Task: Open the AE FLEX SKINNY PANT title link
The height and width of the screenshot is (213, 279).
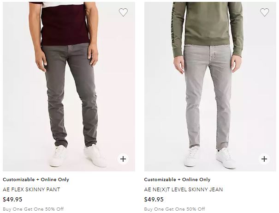Action: (31, 189)
